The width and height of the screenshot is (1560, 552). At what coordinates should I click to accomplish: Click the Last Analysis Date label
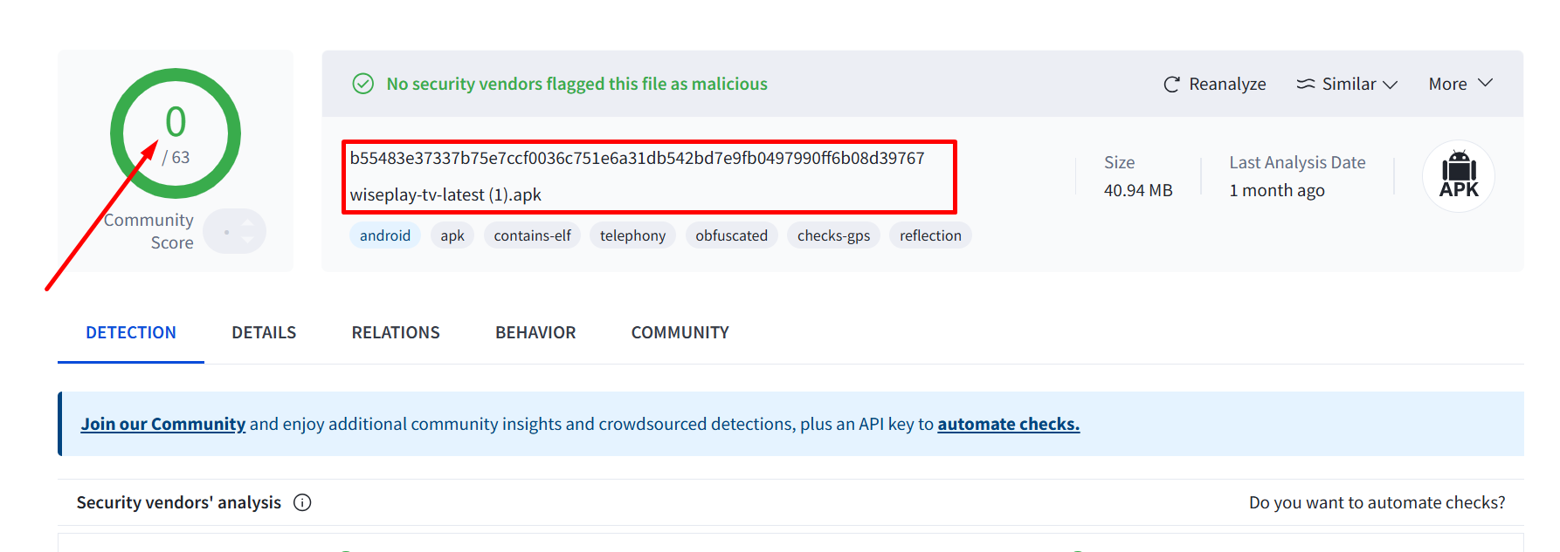click(x=1298, y=162)
